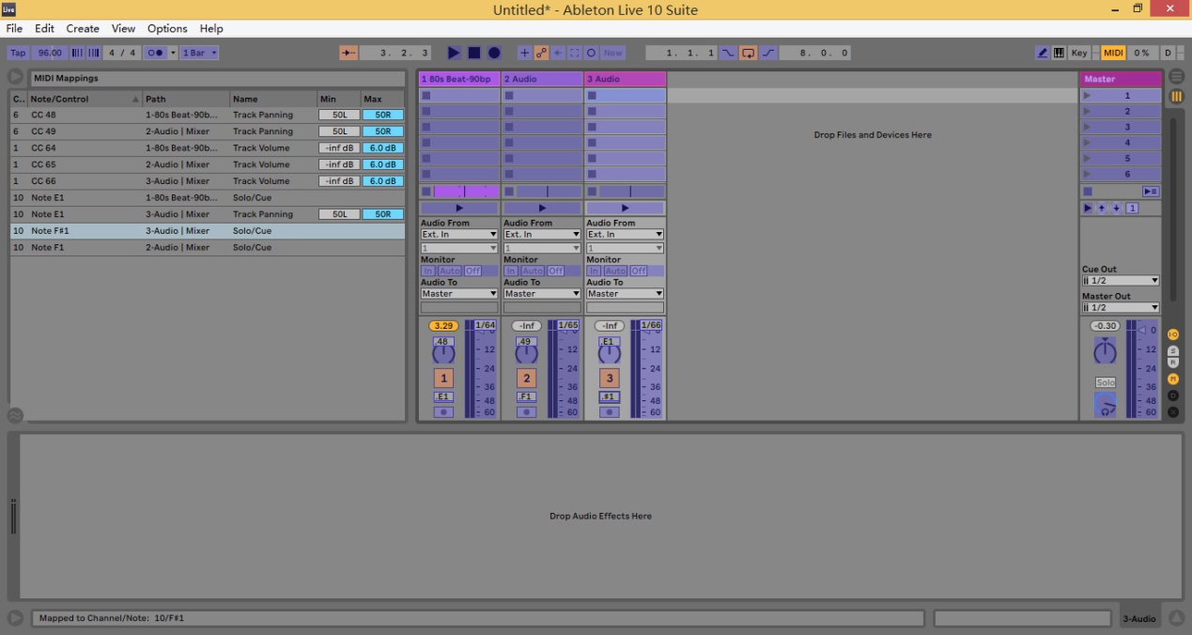1192x635 pixels.
Task: Open the Cue Out dropdown
Action: pos(1121,281)
